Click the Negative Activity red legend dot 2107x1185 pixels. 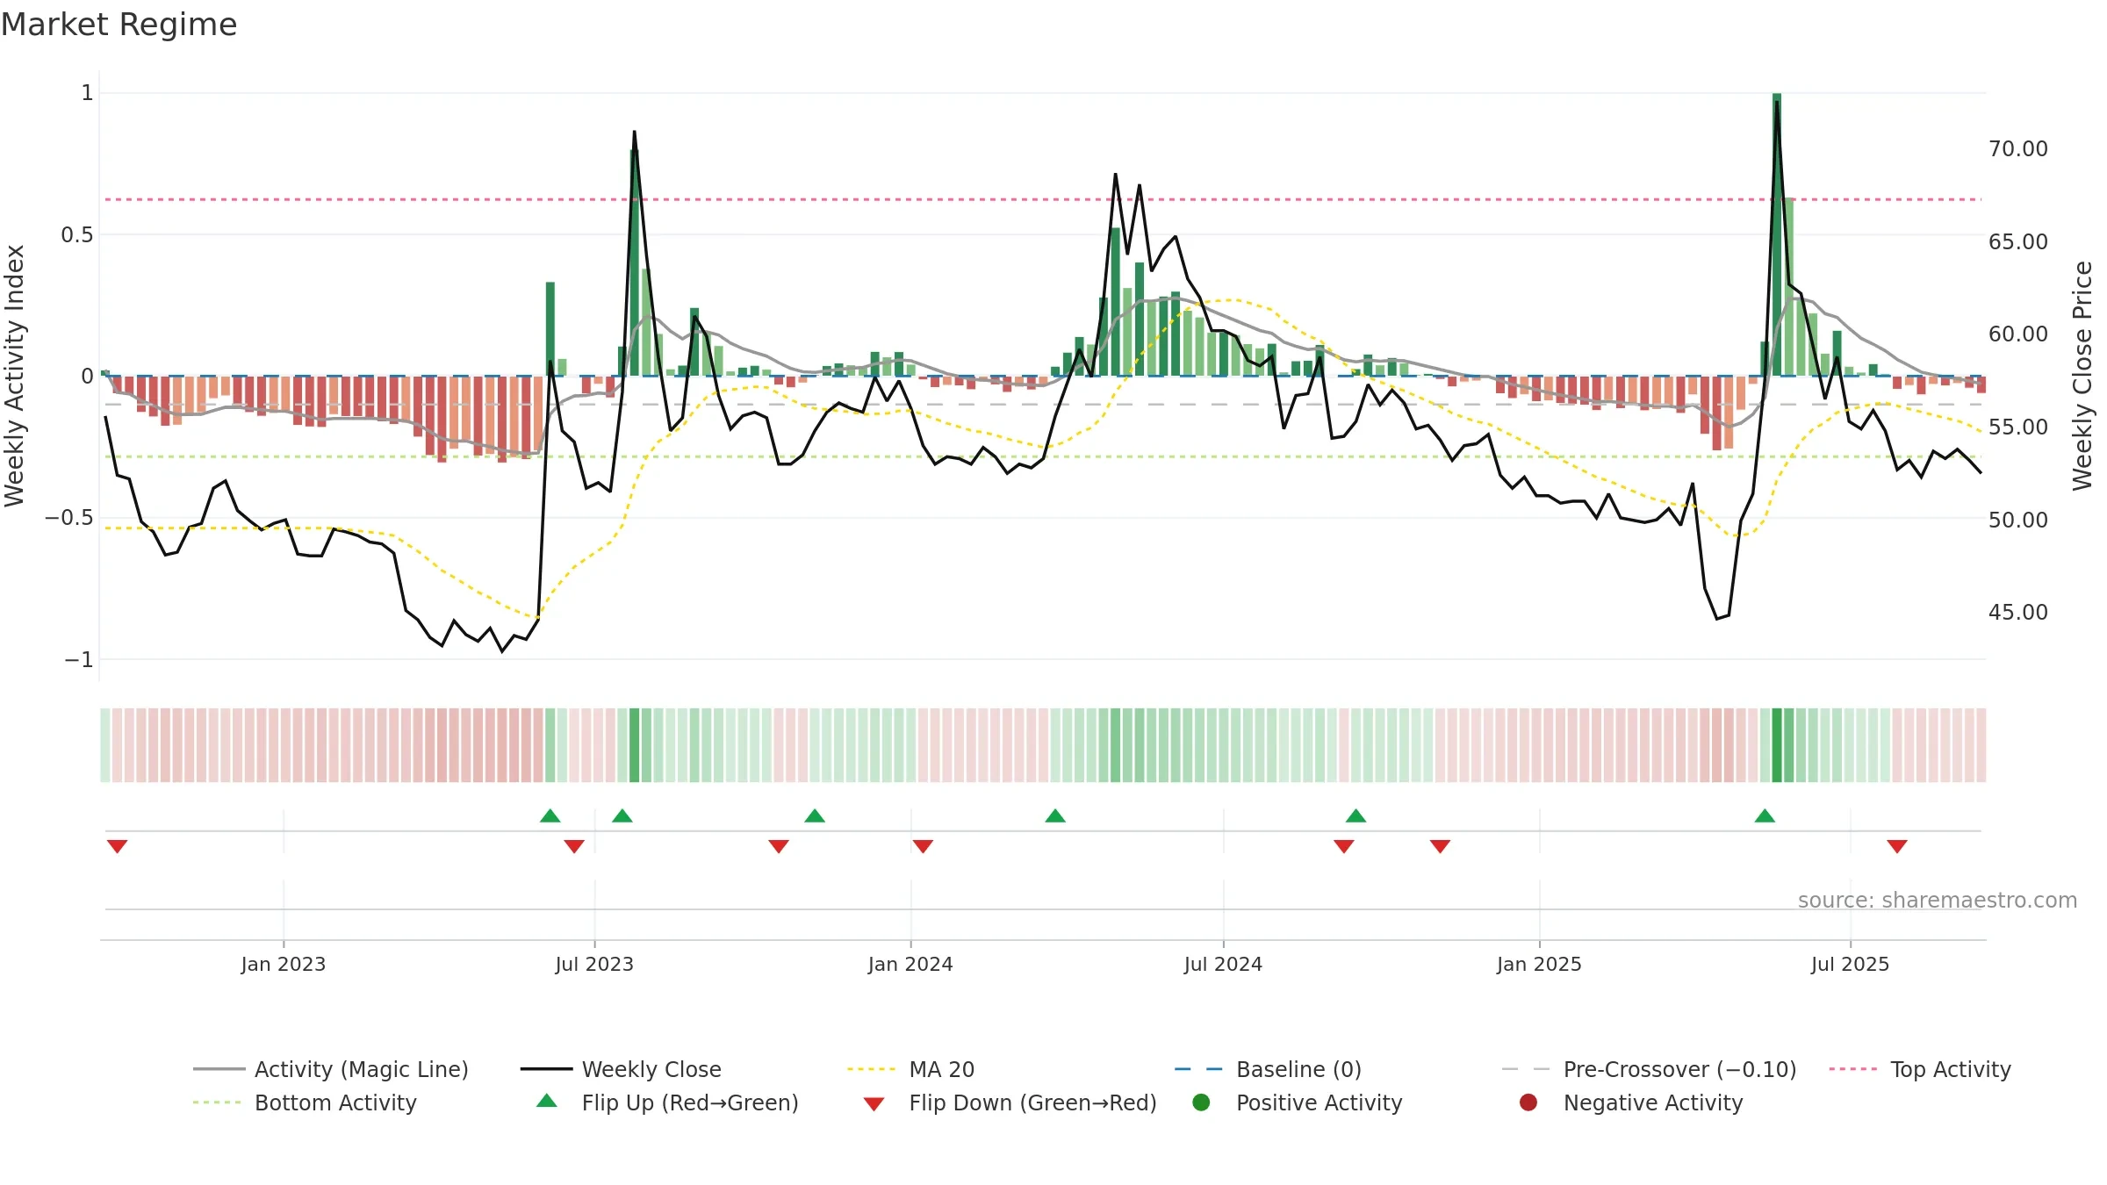pos(1528,1102)
